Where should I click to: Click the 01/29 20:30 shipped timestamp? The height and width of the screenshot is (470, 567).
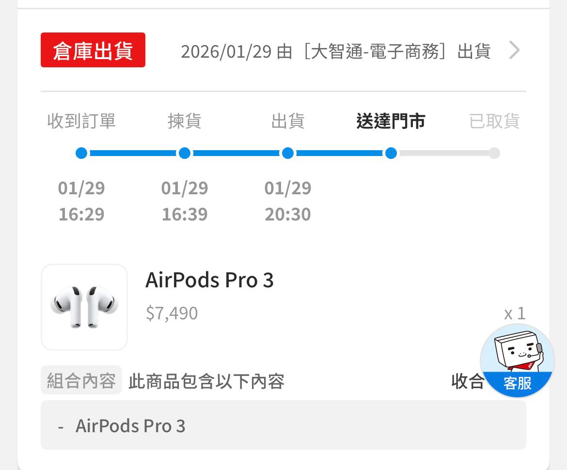[x=288, y=201]
